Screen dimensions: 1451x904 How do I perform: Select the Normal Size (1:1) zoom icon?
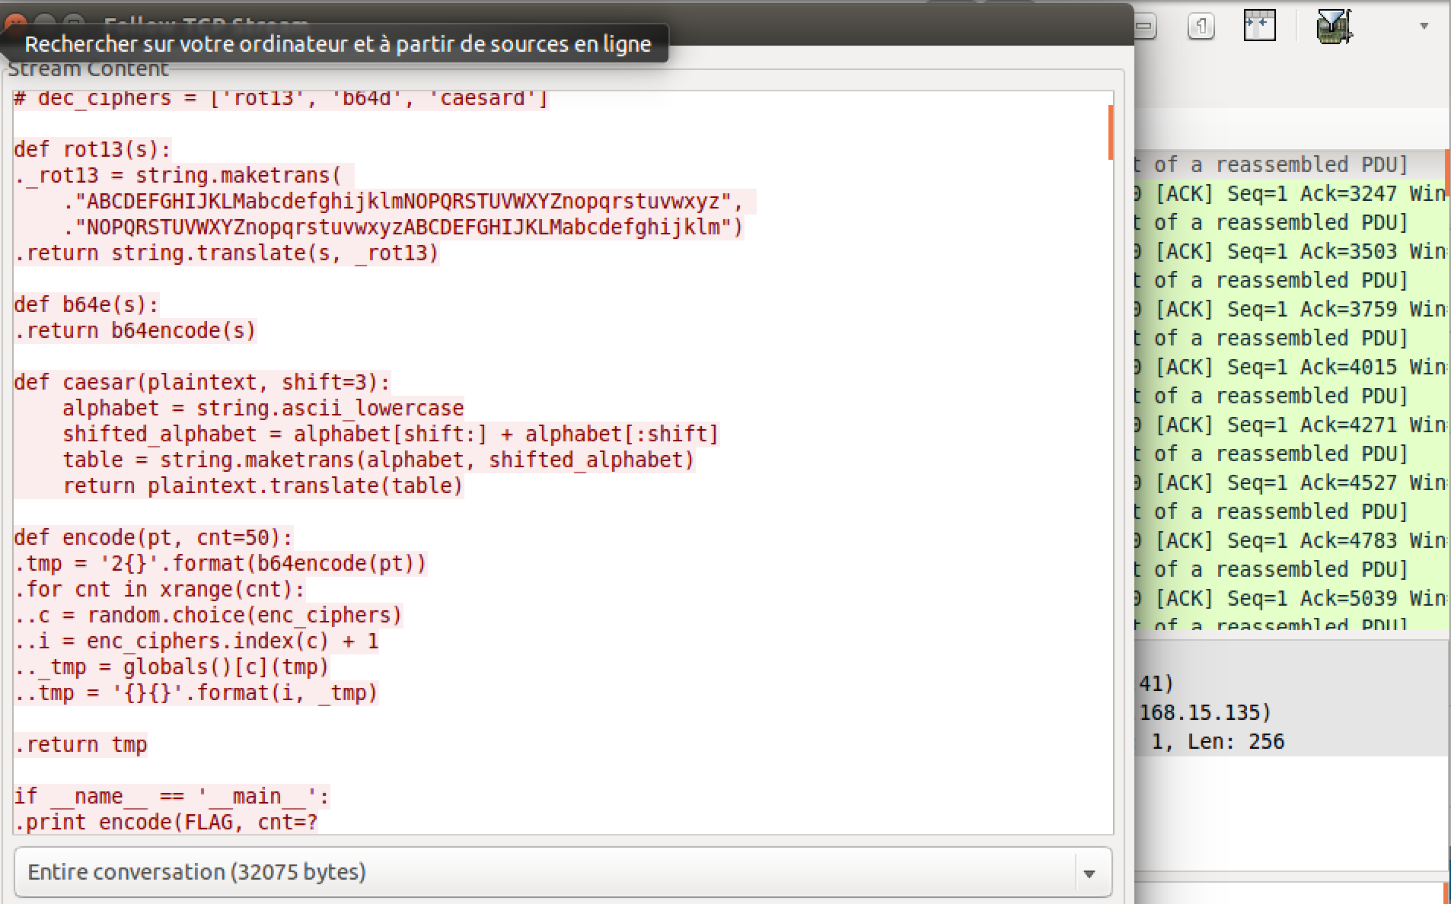(x=1201, y=25)
